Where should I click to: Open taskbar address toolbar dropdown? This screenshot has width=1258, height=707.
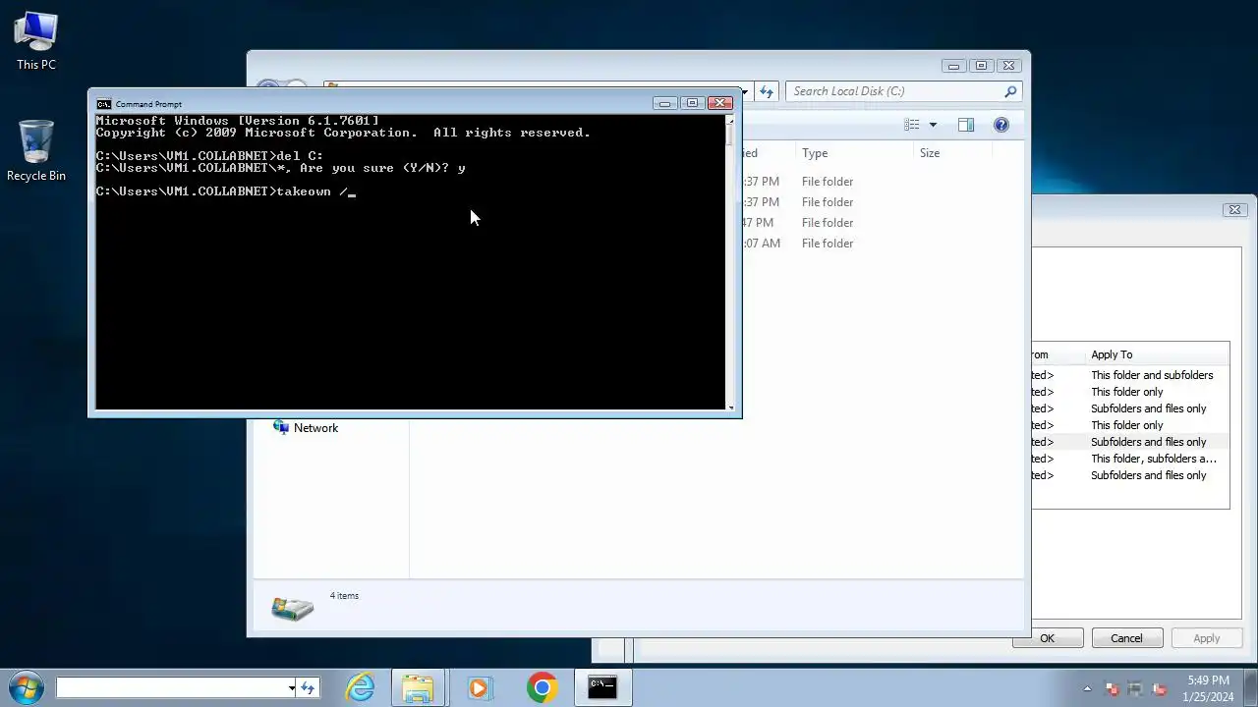click(292, 688)
